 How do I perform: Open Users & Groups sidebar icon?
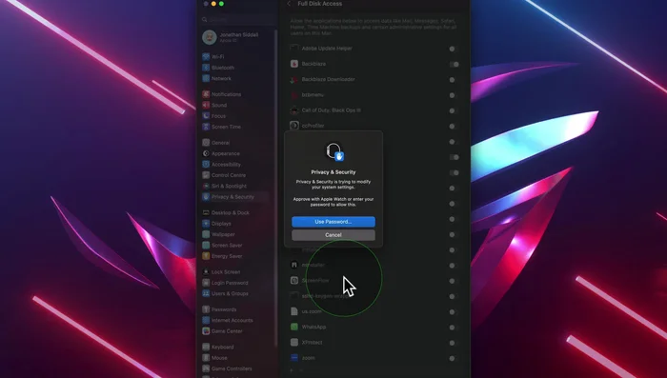click(206, 293)
